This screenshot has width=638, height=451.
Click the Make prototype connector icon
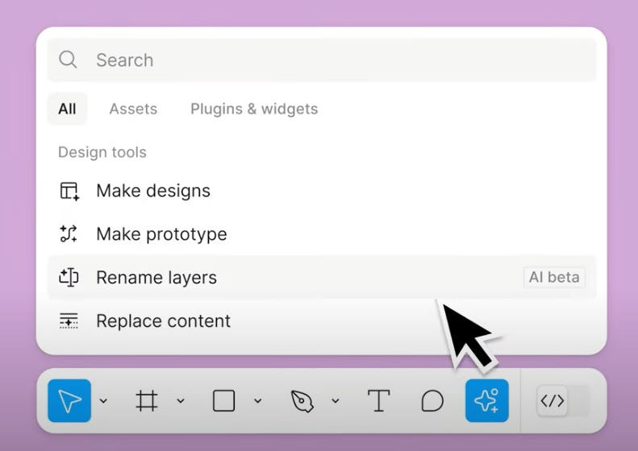pos(69,234)
